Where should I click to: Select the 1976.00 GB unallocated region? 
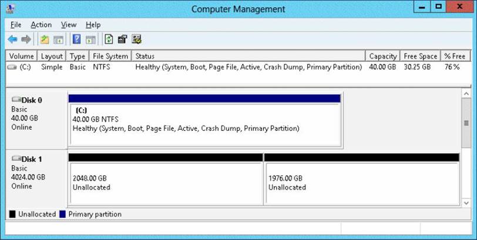(x=361, y=182)
